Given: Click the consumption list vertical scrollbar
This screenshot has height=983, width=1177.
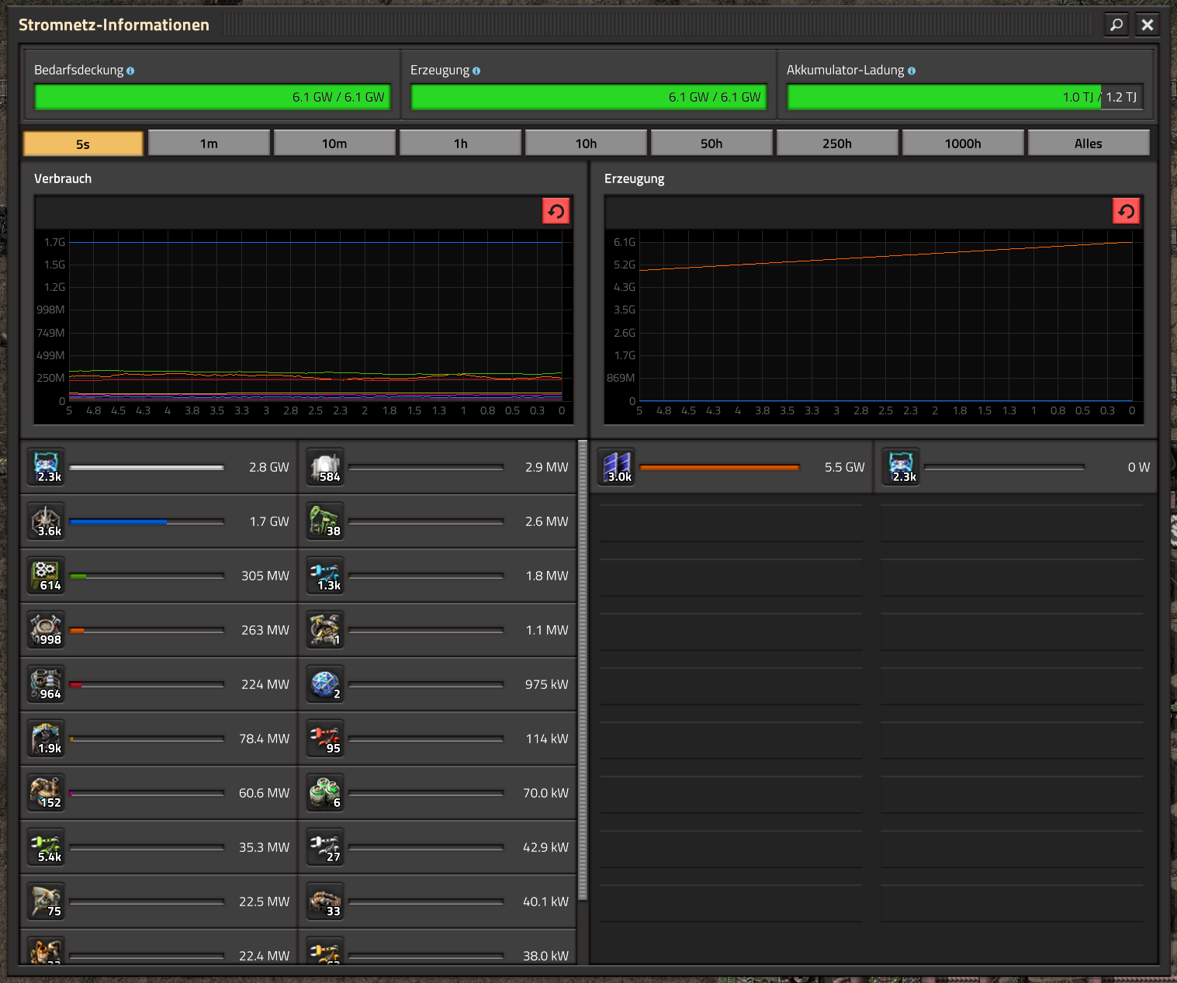Looking at the screenshot, I should [583, 670].
